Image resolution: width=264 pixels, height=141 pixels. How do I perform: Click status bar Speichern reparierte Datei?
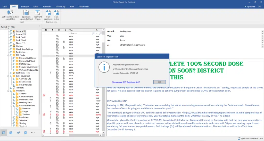pos(250,138)
